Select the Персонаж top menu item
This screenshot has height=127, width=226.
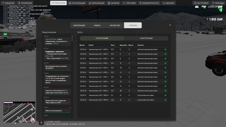pyautogui.click(x=58, y=3)
